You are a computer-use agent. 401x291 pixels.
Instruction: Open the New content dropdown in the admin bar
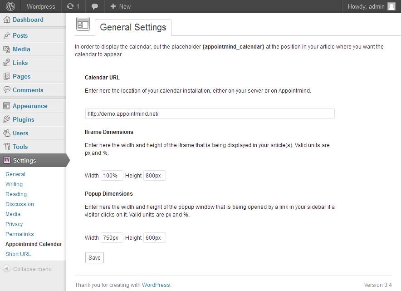[120, 6]
